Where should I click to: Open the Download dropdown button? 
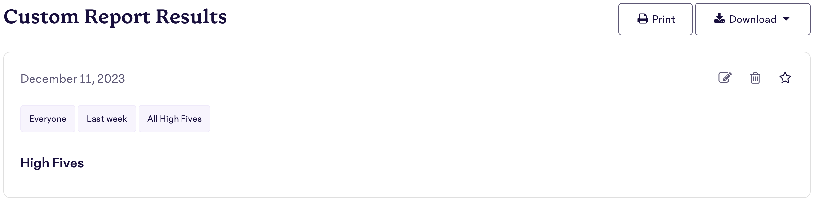752,19
